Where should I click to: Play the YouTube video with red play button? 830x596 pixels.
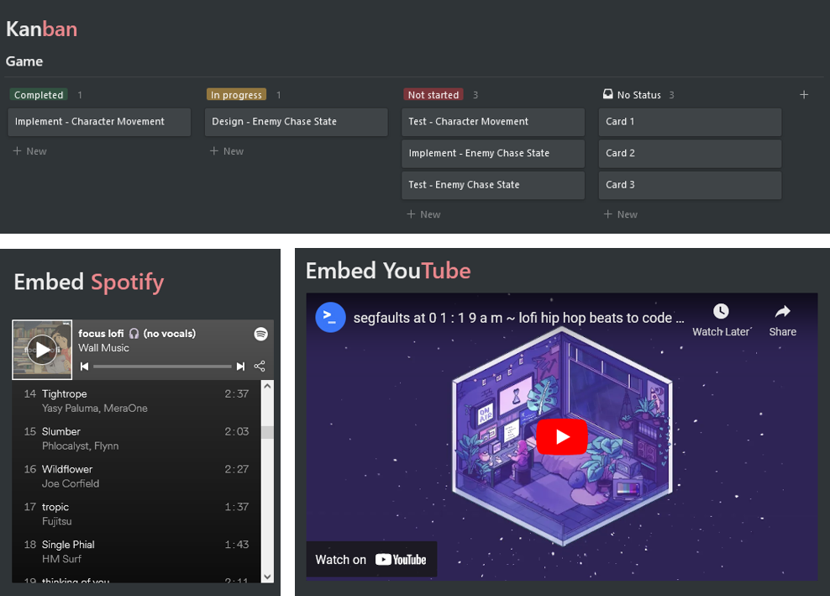coord(562,436)
